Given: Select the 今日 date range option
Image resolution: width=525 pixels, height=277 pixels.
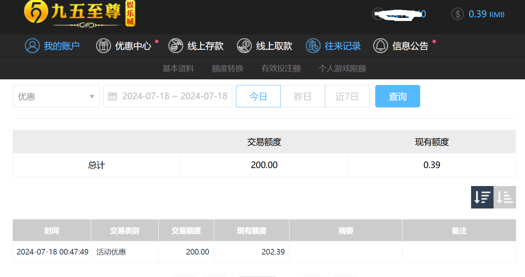Looking at the screenshot, I should [x=258, y=96].
